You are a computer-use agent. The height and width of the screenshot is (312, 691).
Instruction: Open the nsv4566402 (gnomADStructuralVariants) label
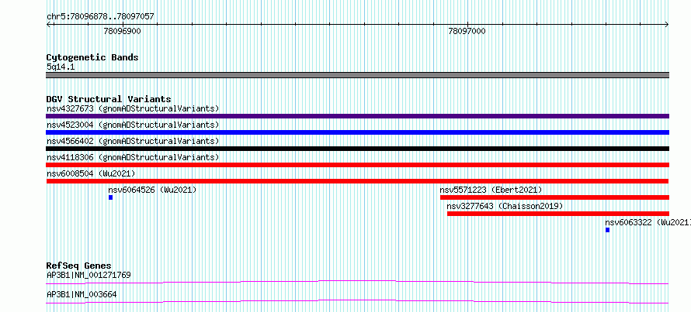coord(133,141)
